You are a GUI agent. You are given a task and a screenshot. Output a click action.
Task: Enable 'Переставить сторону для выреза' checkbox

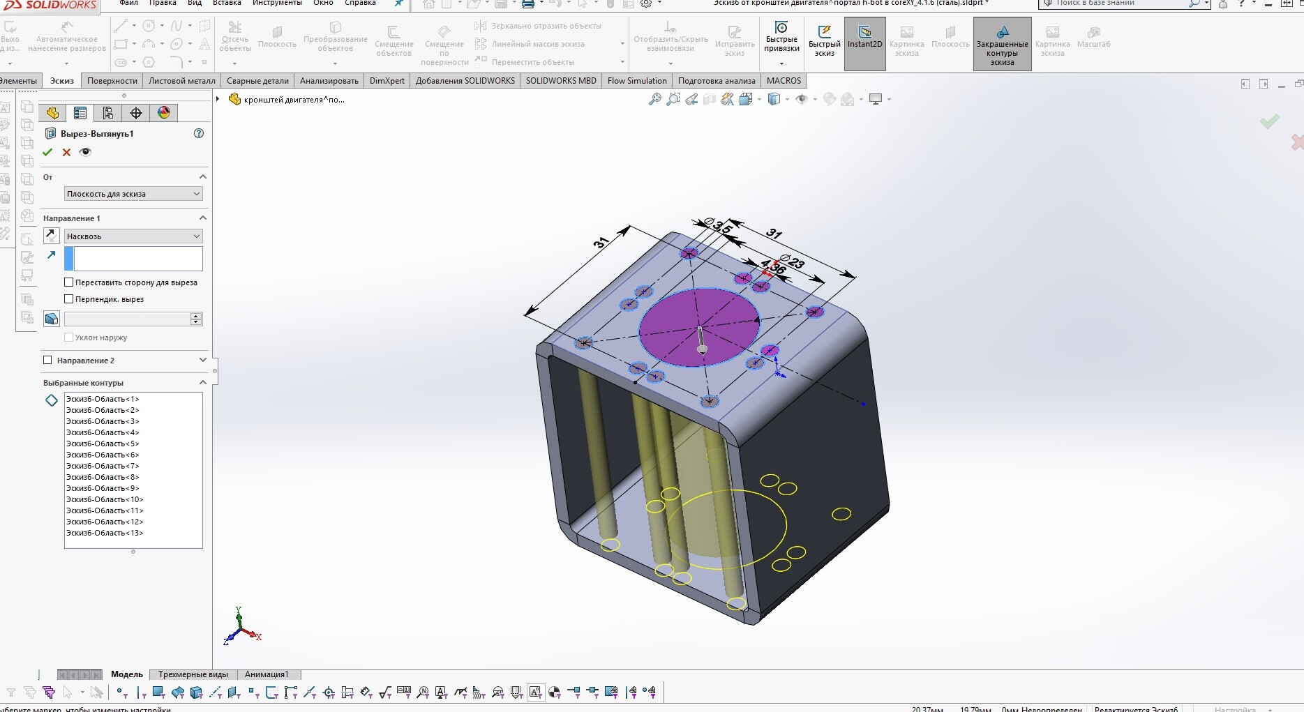pyautogui.click(x=68, y=282)
